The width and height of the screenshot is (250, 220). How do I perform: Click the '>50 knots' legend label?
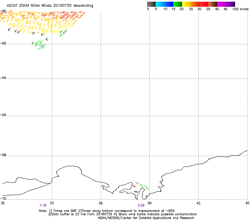pyautogui.click(x=240, y=9)
